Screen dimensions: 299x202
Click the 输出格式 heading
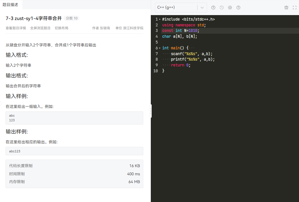[x=17, y=76]
